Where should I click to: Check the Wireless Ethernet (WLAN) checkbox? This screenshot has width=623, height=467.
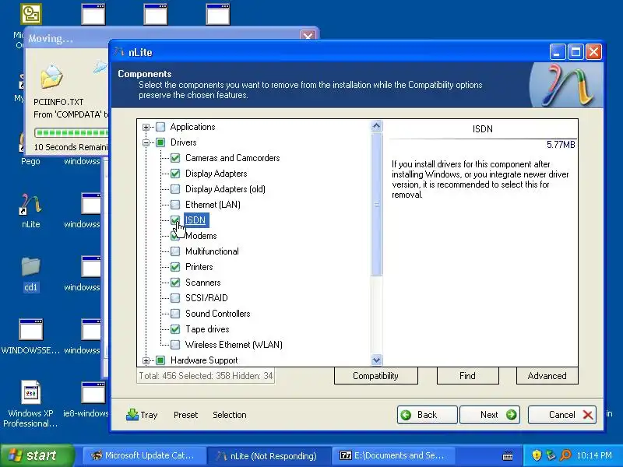(175, 345)
